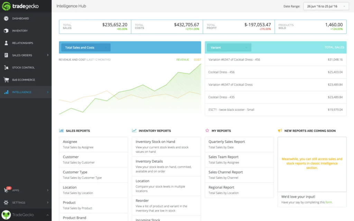
Task: Open the Quarterly Sales Report
Action: click(x=226, y=142)
